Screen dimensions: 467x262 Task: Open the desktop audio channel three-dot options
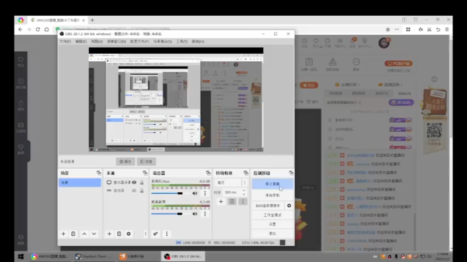click(x=205, y=214)
